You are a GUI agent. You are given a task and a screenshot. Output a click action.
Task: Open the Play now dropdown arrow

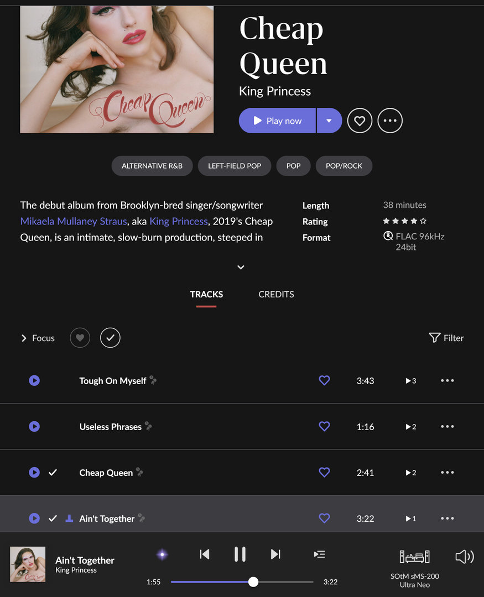pyautogui.click(x=329, y=121)
